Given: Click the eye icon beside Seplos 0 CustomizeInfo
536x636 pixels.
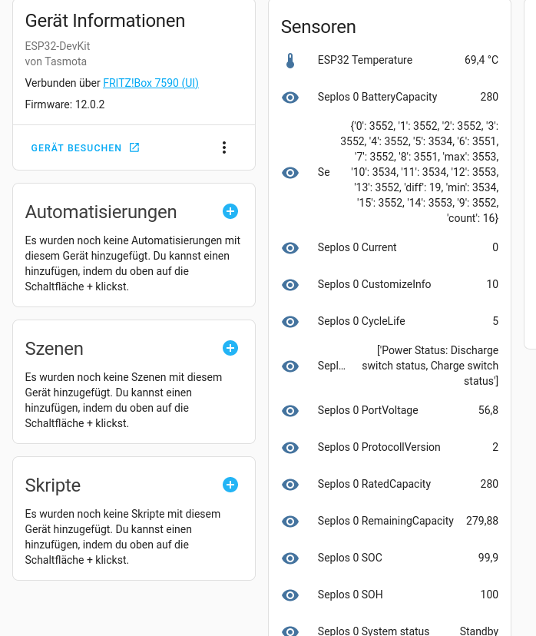Looking at the screenshot, I should (x=290, y=285).
